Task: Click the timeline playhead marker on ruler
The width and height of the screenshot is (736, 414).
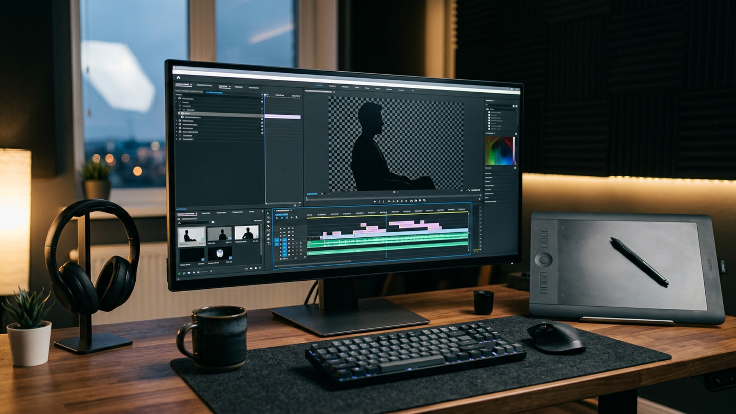Action: pyautogui.click(x=386, y=214)
